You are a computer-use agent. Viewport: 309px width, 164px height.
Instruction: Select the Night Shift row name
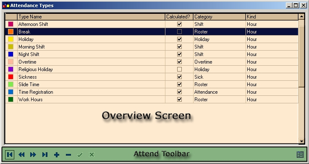click(91, 54)
